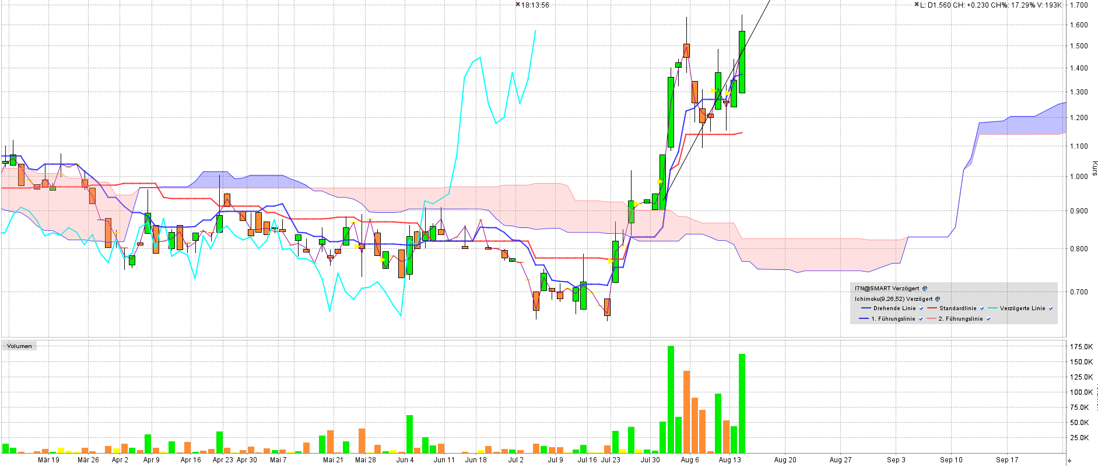Click the Kurs price axis title
The height and width of the screenshot is (467, 1098).
tap(1094, 168)
